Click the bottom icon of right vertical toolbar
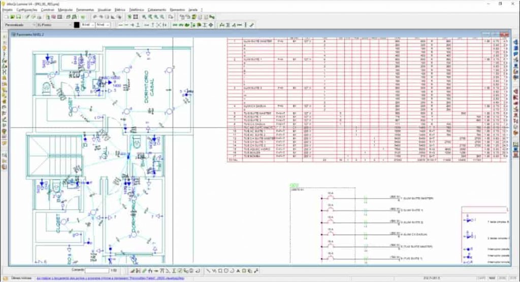The width and height of the screenshot is (520, 282). tap(516, 155)
